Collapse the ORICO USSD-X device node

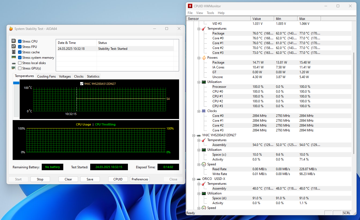coord(194,179)
